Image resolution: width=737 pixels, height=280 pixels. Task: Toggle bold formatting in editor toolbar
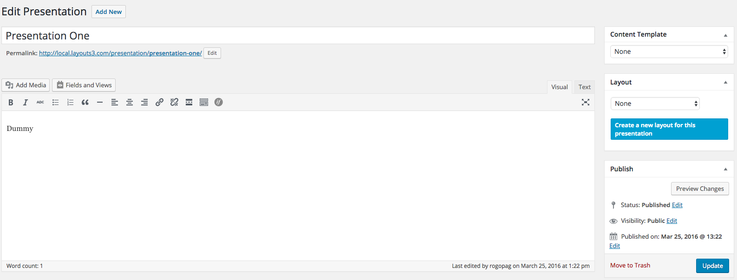click(11, 102)
